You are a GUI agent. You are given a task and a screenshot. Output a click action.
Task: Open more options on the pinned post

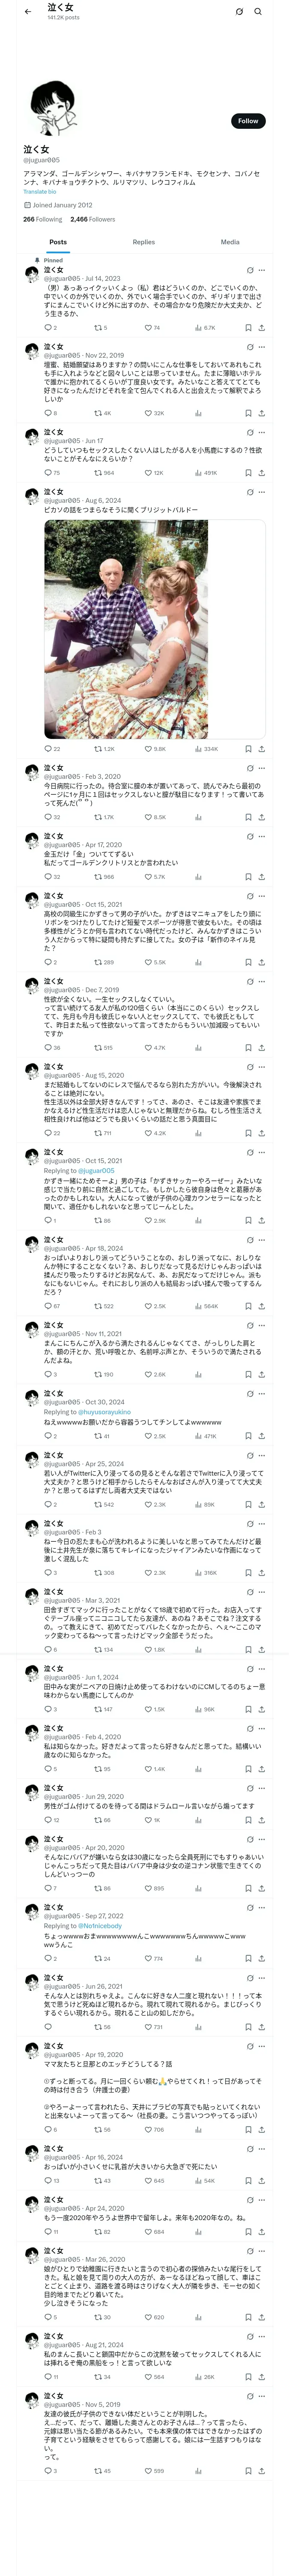click(x=262, y=270)
